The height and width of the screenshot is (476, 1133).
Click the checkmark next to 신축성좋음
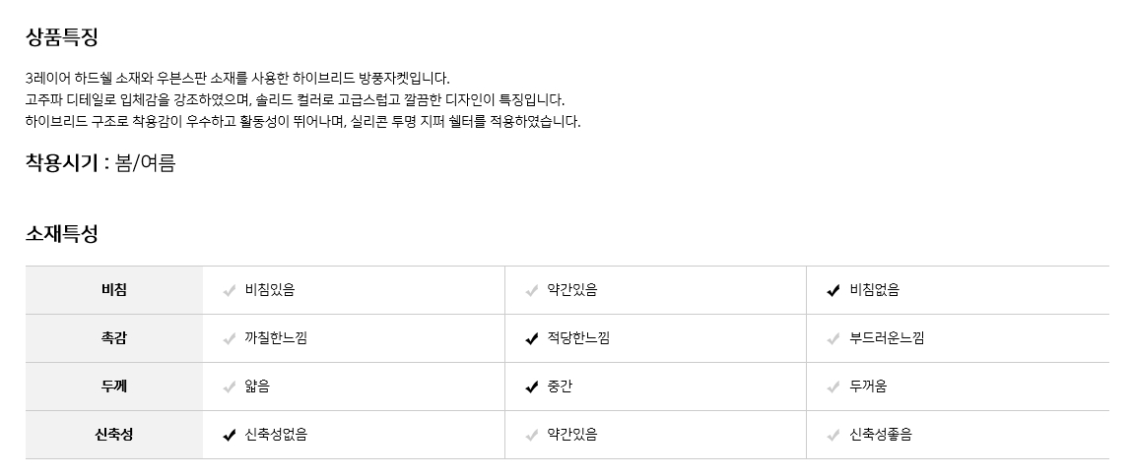pyautogui.click(x=833, y=435)
